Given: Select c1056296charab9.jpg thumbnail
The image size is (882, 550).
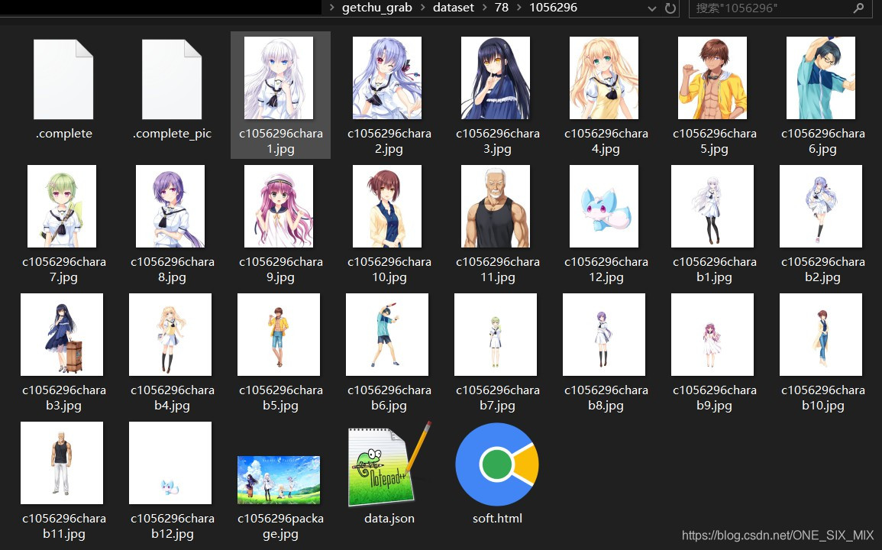Looking at the screenshot, I should (x=712, y=335).
